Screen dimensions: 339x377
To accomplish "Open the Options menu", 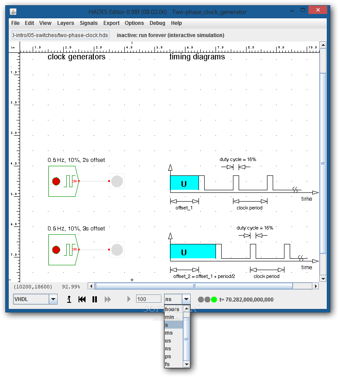I will tap(134, 23).
